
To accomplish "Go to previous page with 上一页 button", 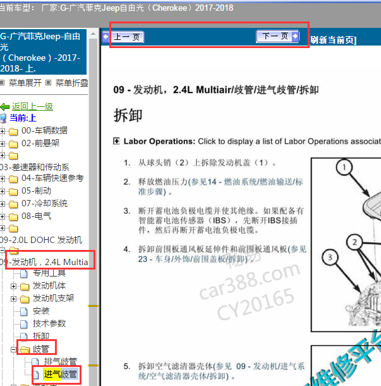I will tap(123, 37).
